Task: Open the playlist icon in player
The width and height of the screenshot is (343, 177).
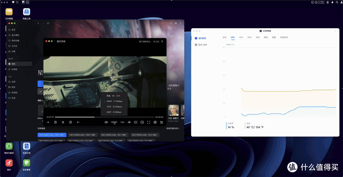Action: click(162, 122)
